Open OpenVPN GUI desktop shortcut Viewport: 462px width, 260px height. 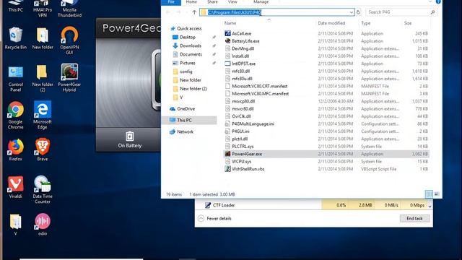(x=69, y=40)
